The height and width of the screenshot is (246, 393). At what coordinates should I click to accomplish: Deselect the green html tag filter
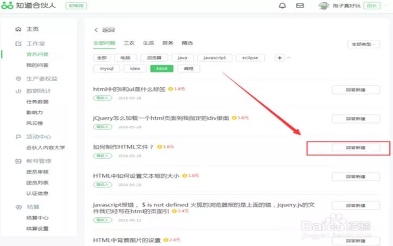click(x=162, y=69)
